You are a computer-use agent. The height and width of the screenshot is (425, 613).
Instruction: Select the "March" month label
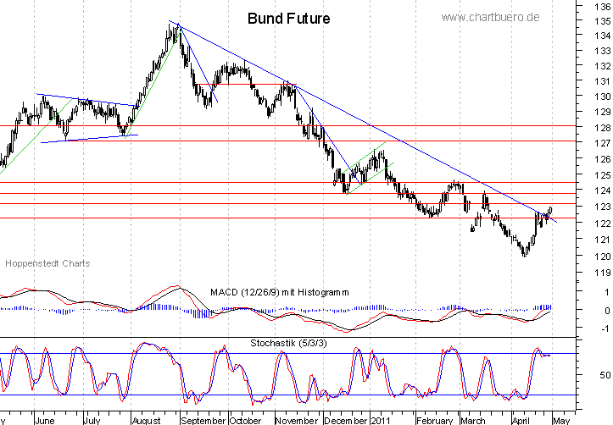click(472, 420)
